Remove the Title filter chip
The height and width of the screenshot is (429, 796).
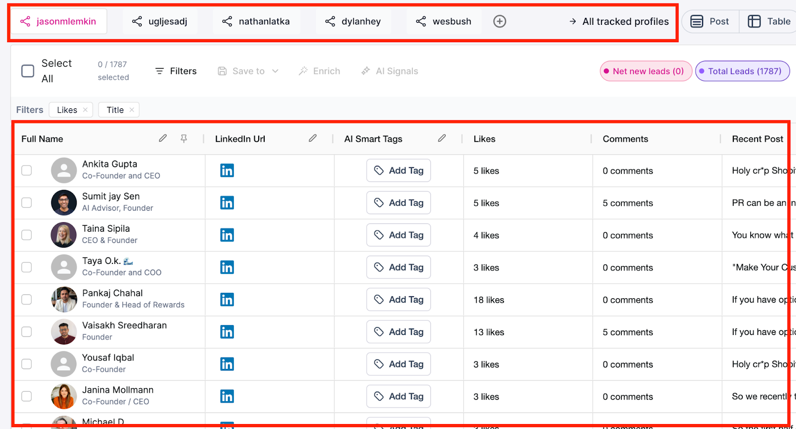[x=132, y=110]
